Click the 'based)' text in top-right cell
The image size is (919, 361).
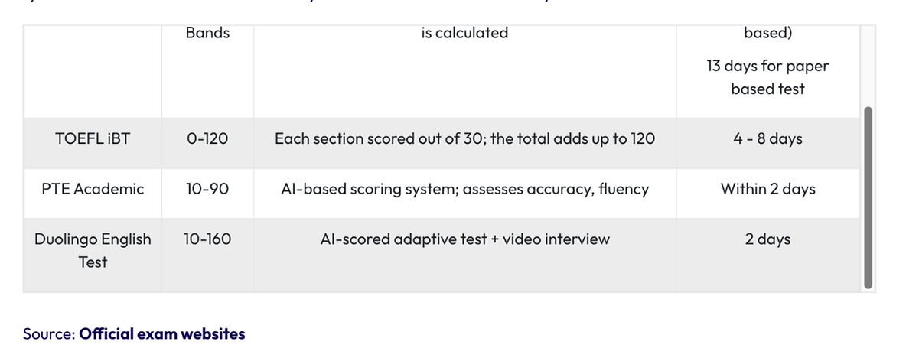point(768,33)
